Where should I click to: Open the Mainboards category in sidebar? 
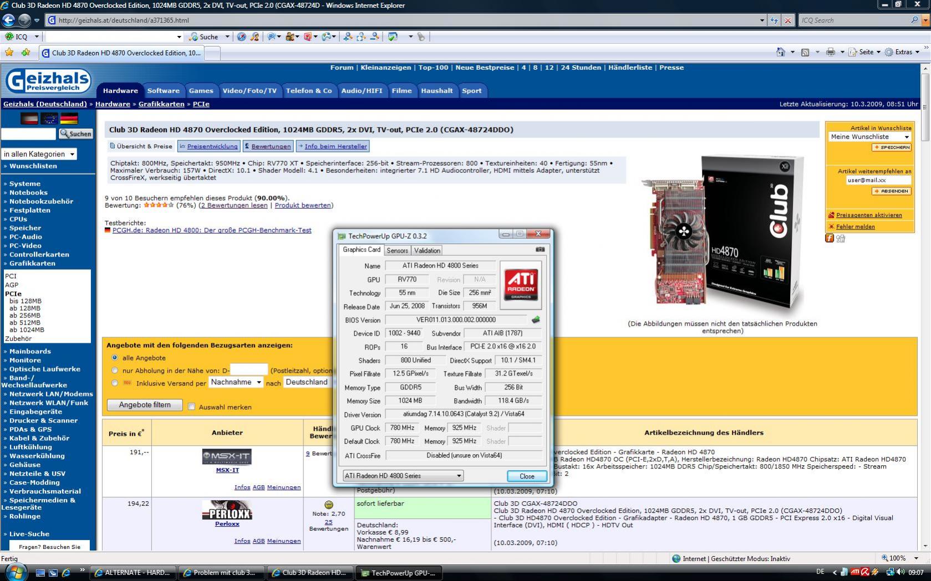tap(30, 351)
